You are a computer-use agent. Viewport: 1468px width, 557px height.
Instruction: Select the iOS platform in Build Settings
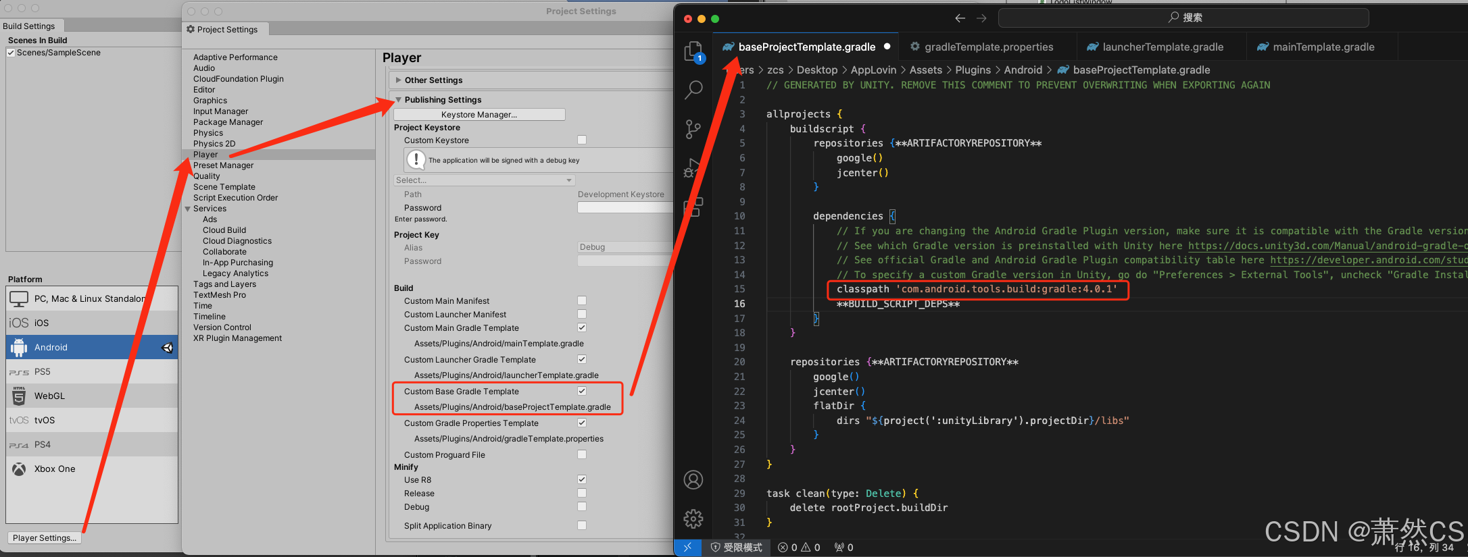tap(92, 323)
